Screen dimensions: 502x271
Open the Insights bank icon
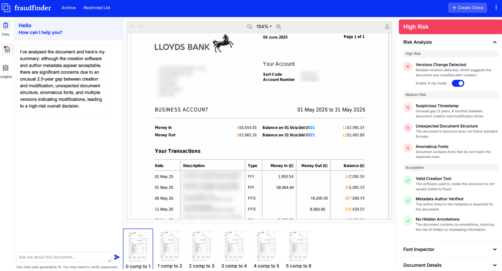coord(6,68)
